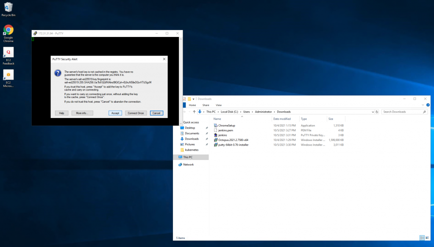Click the question mark icon in the Security Alert
This screenshot has width=434, height=247.
pyautogui.click(x=58, y=73)
